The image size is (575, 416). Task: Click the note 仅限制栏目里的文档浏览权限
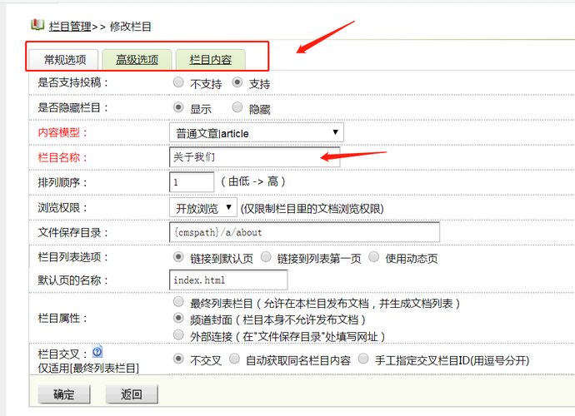tap(312, 209)
